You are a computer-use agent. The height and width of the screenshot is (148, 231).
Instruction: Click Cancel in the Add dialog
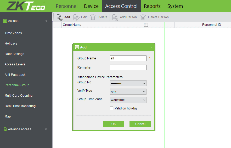point(140,124)
